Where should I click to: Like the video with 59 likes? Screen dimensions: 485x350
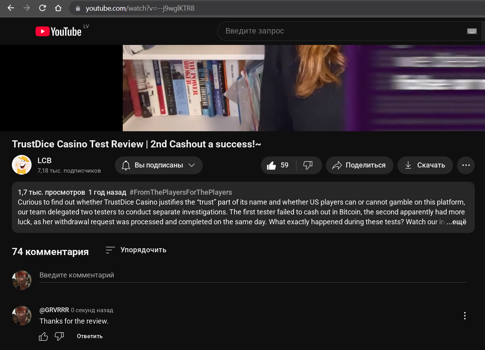(278, 165)
